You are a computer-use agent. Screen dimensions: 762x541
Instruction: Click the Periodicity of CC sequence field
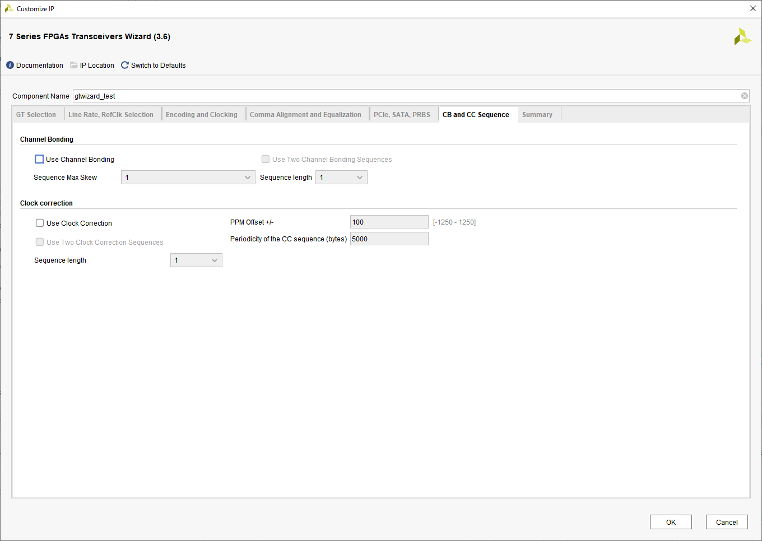point(389,239)
